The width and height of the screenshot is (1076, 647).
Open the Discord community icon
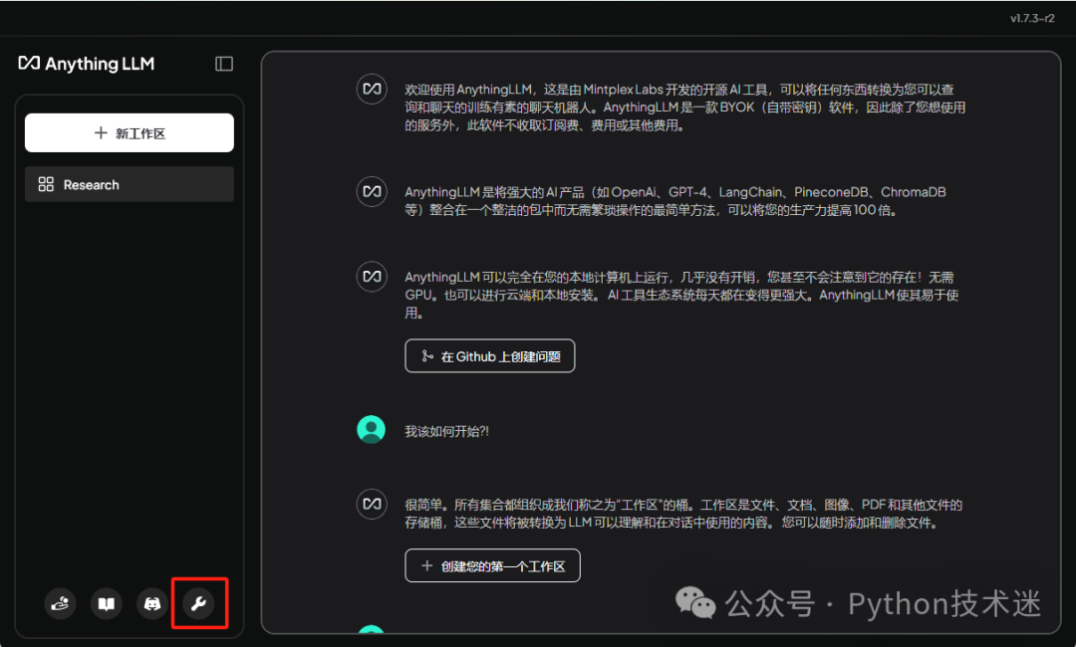(152, 604)
